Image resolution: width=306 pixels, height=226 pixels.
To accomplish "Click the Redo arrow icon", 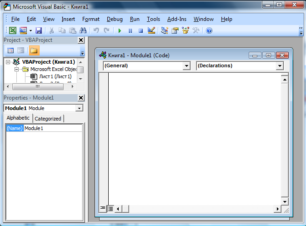I will [x=106, y=30].
